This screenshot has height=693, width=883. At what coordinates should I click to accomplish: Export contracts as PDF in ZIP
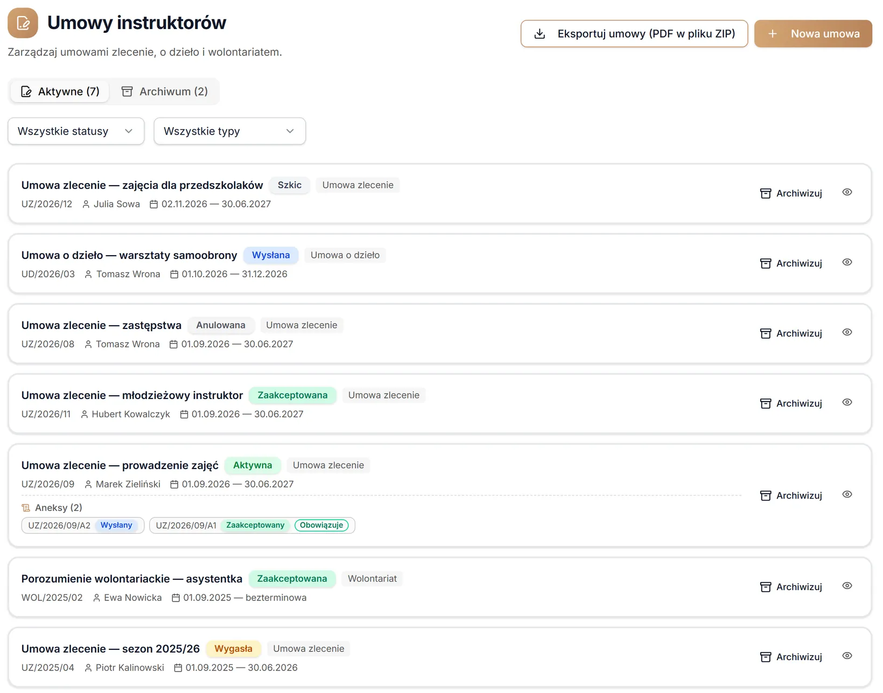tap(634, 34)
